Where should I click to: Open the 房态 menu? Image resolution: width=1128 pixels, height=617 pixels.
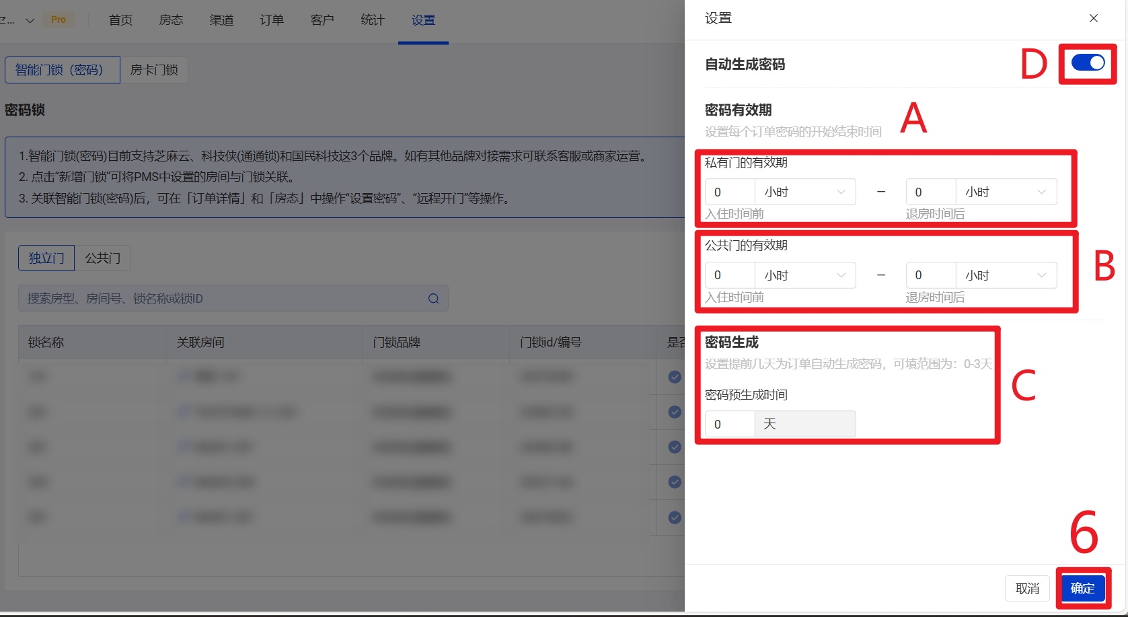171,20
